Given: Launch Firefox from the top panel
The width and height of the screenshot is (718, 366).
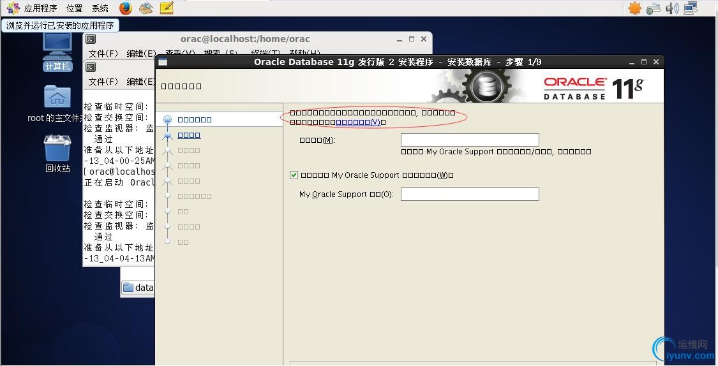Looking at the screenshot, I should (126, 8).
